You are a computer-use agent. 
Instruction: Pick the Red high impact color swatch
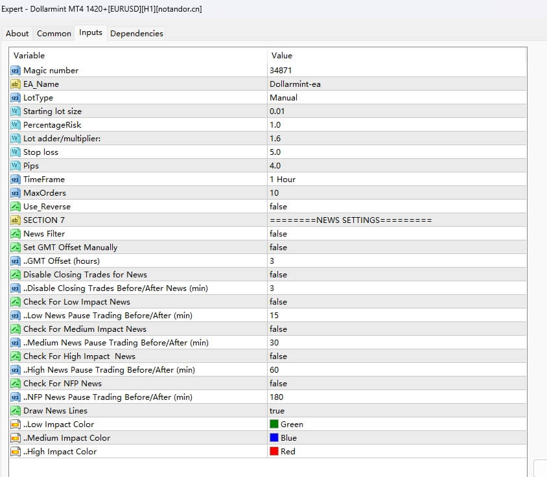click(x=274, y=451)
